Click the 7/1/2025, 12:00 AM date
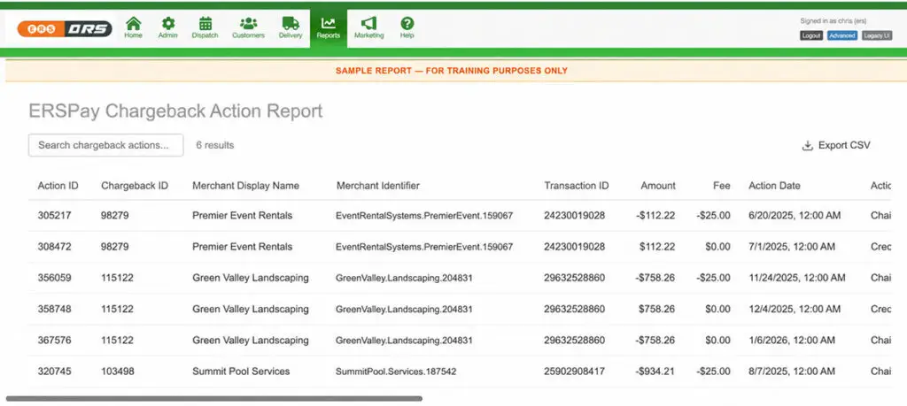Image resolution: width=907 pixels, height=406 pixels. (x=792, y=247)
